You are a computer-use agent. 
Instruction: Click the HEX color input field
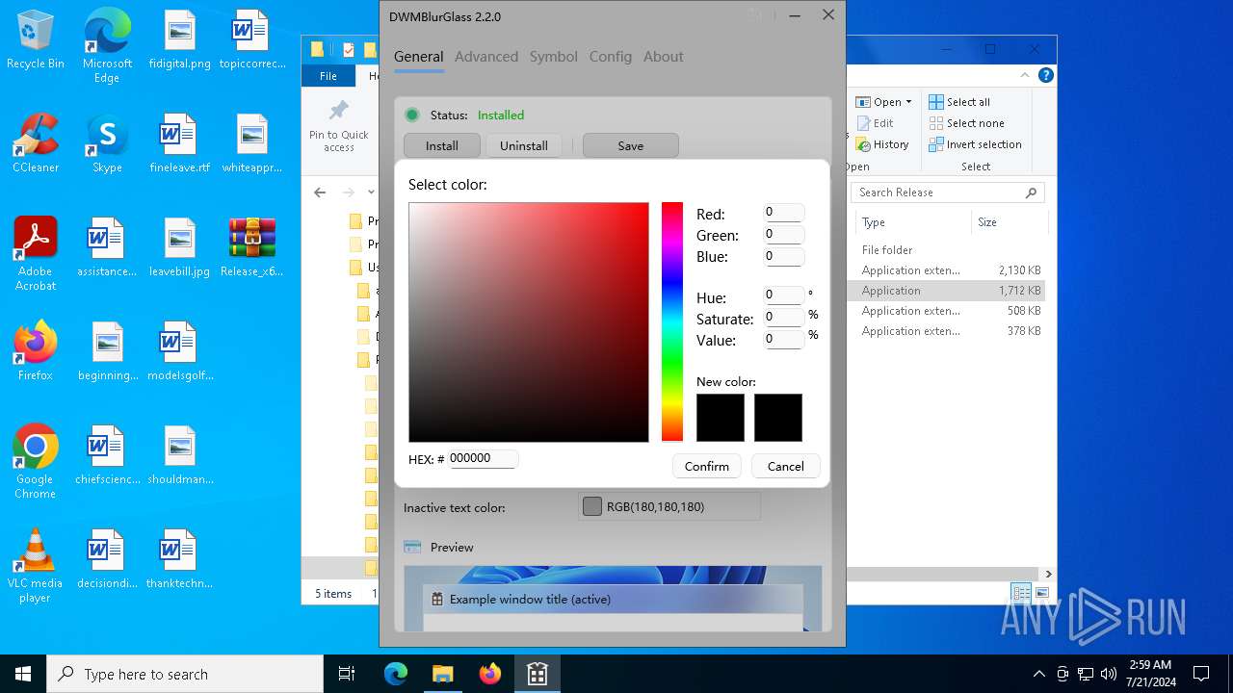coord(483,459)
